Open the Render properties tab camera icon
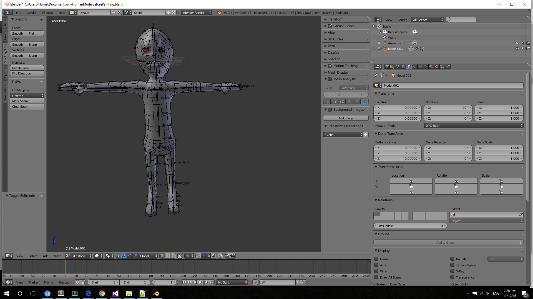The height and width of the screenshot is (299, 533). (x=387, y=67)
